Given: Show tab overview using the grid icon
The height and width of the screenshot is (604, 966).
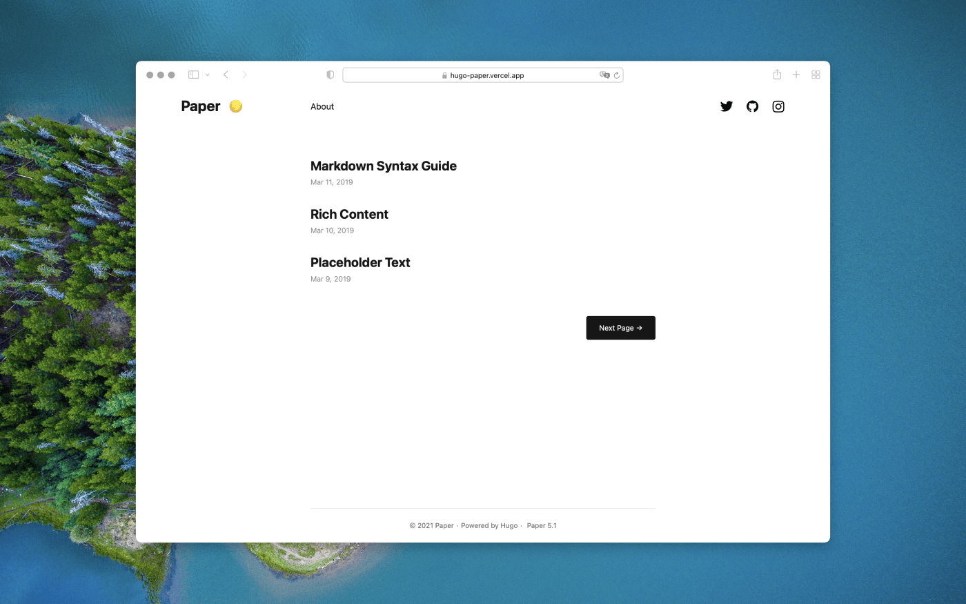Looking at the screenshot, I should [x=816, y=75].
